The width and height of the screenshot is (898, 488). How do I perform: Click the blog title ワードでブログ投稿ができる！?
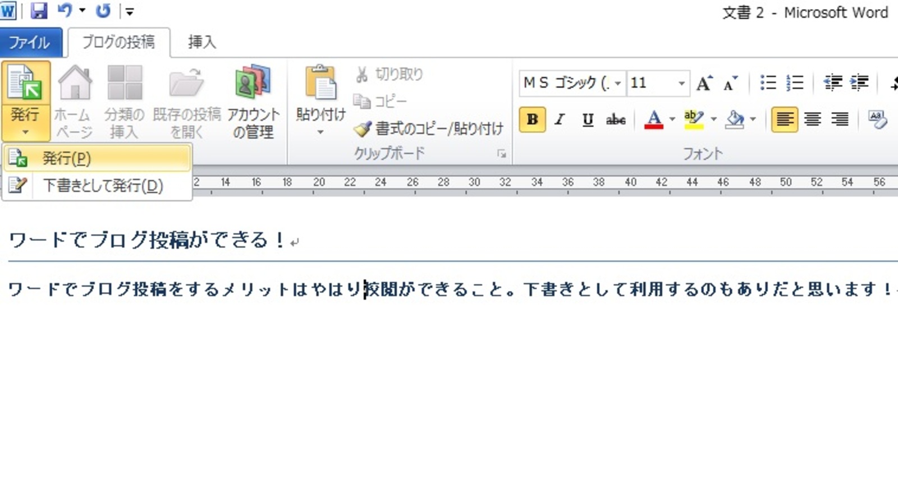pos(149,240)
